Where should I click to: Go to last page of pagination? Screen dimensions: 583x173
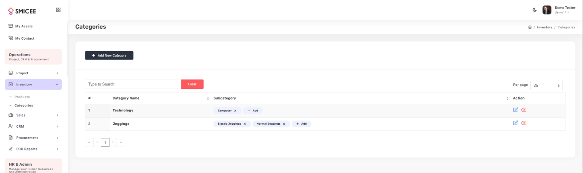coord(121,142)
